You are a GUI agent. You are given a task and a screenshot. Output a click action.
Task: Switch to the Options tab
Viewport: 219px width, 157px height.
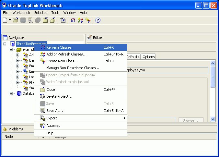click(148, 57)
